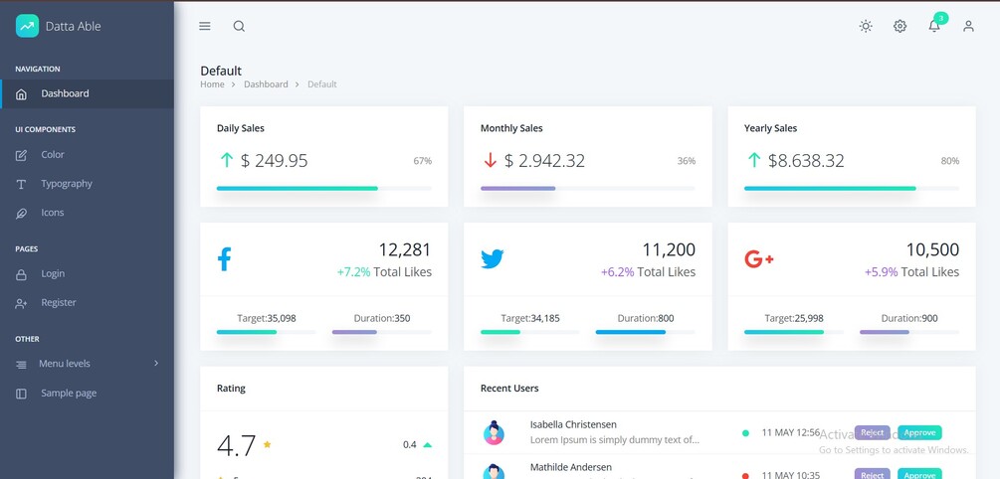Image resolution: width=1000 pixels, height=479 pixels.
Task: Click the Mathilde Andersen name
Action: click(x=571, y=467)
